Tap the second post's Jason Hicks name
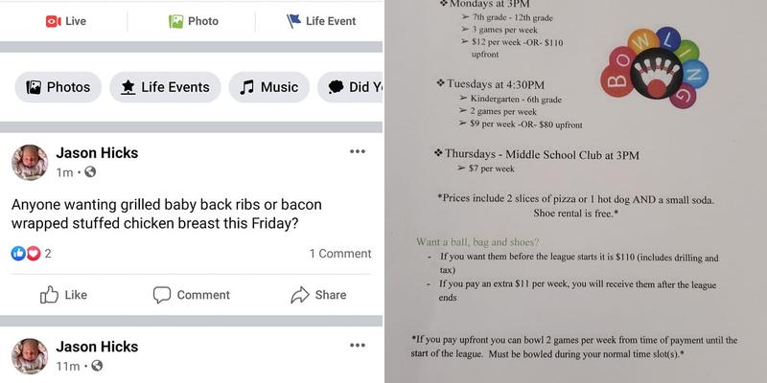 pyautogui.click(x=97, y=346)
